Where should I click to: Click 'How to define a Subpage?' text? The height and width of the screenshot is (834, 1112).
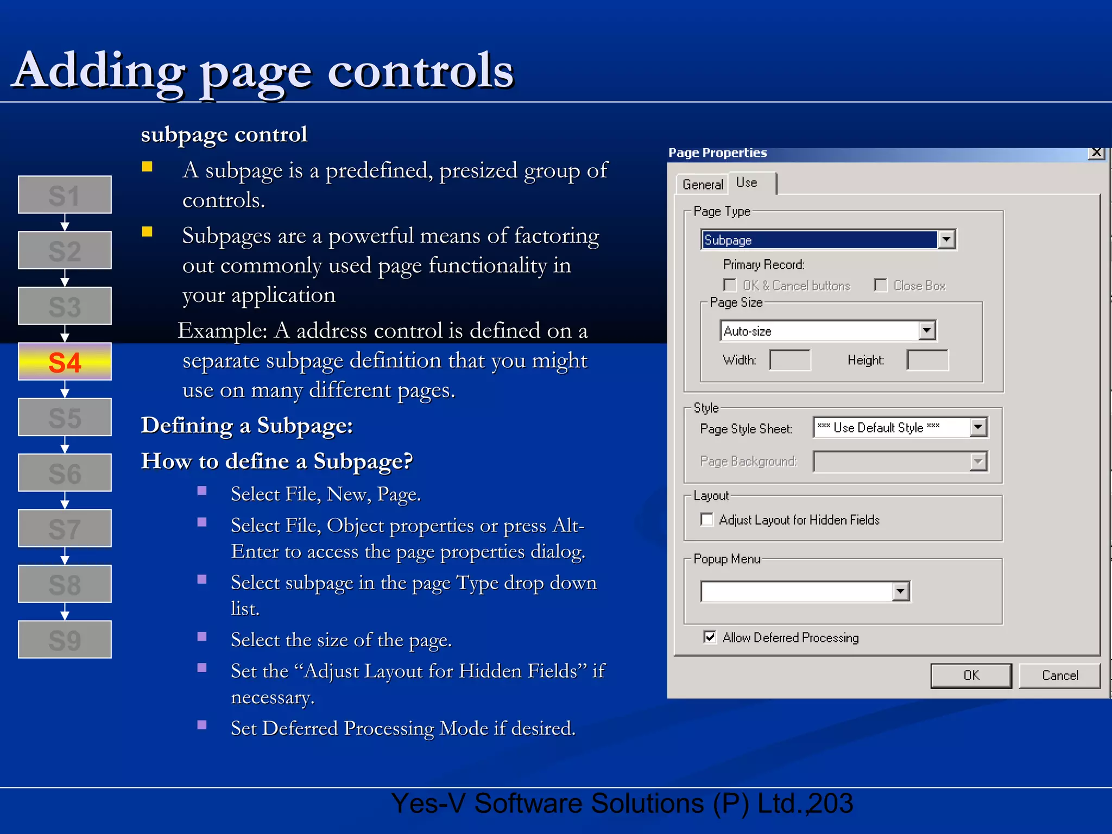(277, 462)
